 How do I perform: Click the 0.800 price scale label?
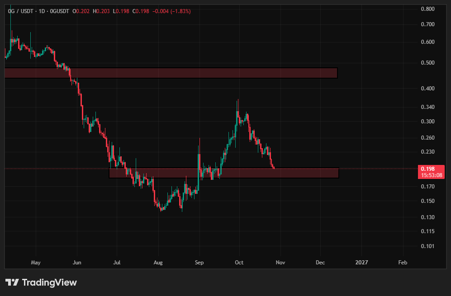click(x=427, y=9)
